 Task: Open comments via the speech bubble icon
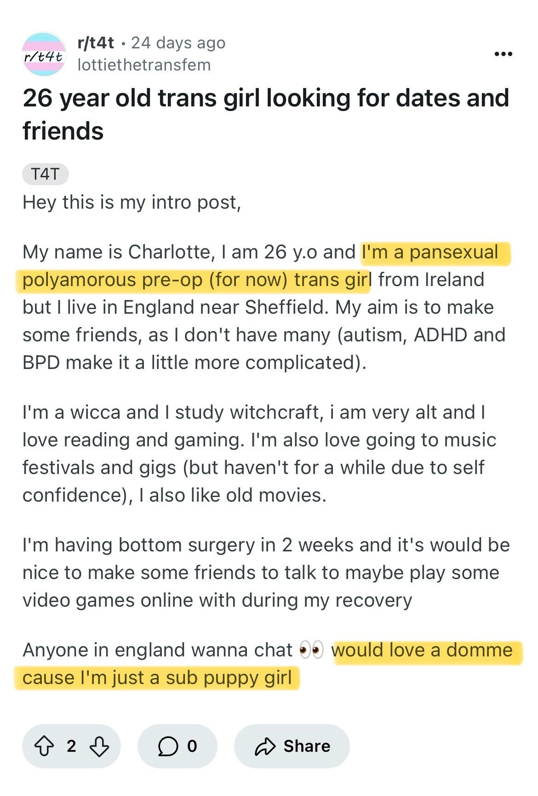pyautogui.click(x=168, y=746)
